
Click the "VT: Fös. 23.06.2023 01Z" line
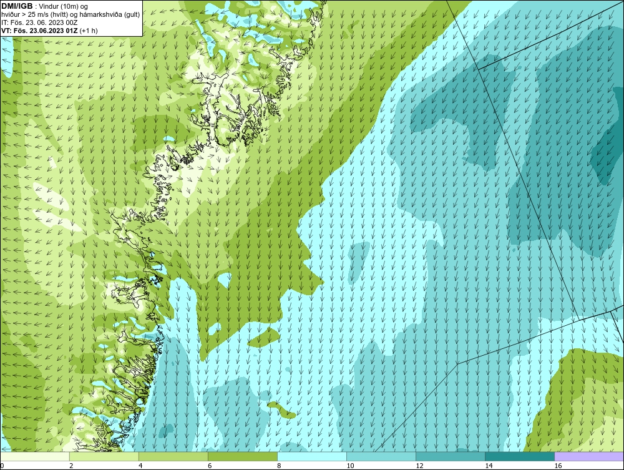coord(40,30)
